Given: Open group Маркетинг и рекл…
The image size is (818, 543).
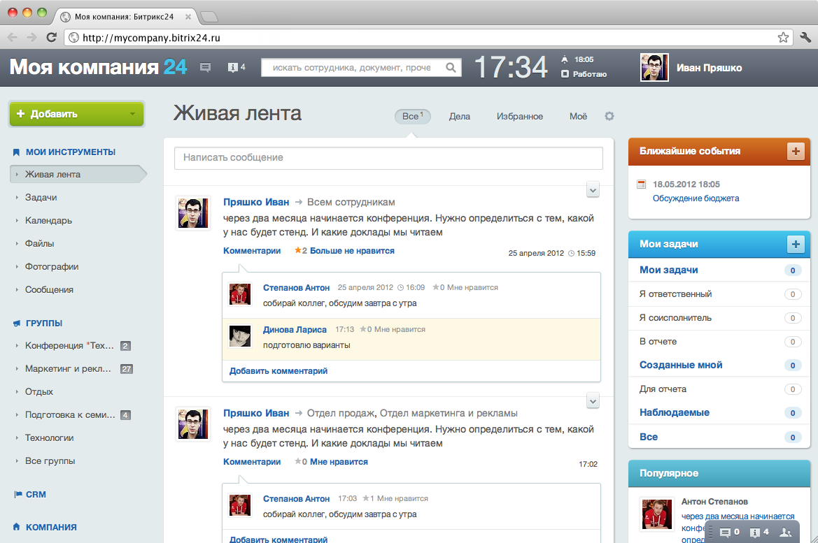Looking at the screenshot, I should coord(68,368).
